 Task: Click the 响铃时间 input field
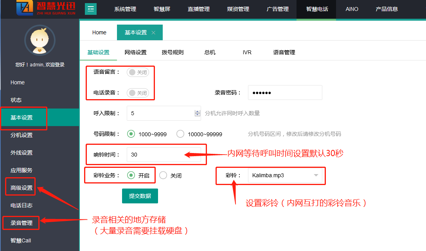[x=164, y=155]
